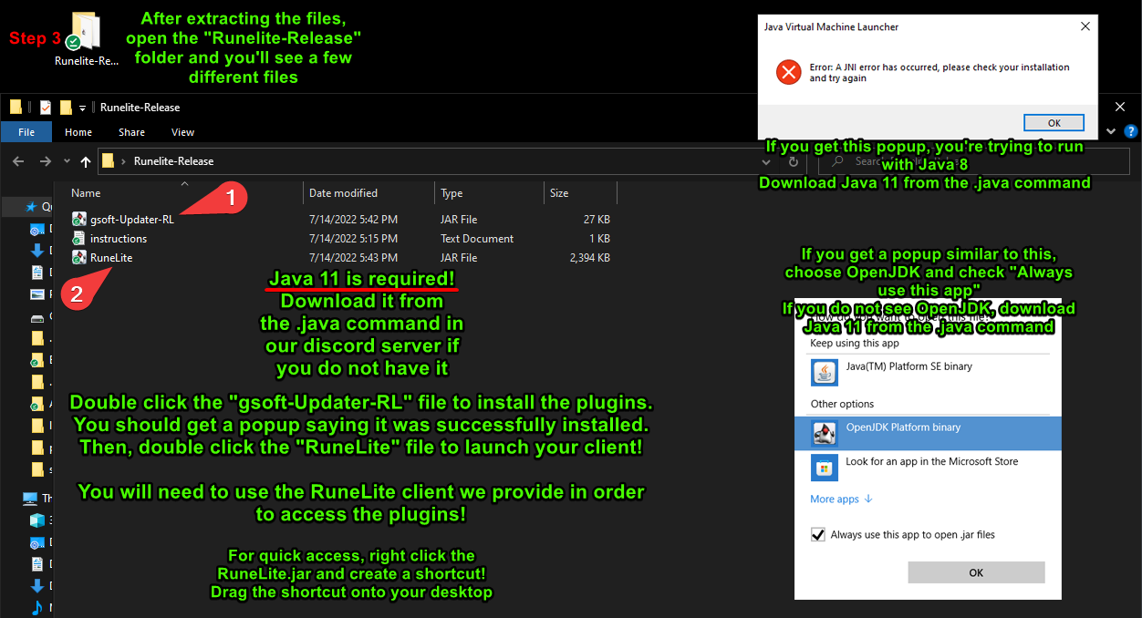The width and height of the screenshot is (1142, 618).
Task: Choose Java(TM) Platform SE binary app
Action: [x=928, y=371]
